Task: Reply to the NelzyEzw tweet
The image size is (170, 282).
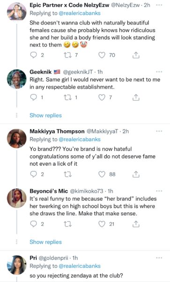Action: coord(33,55)
